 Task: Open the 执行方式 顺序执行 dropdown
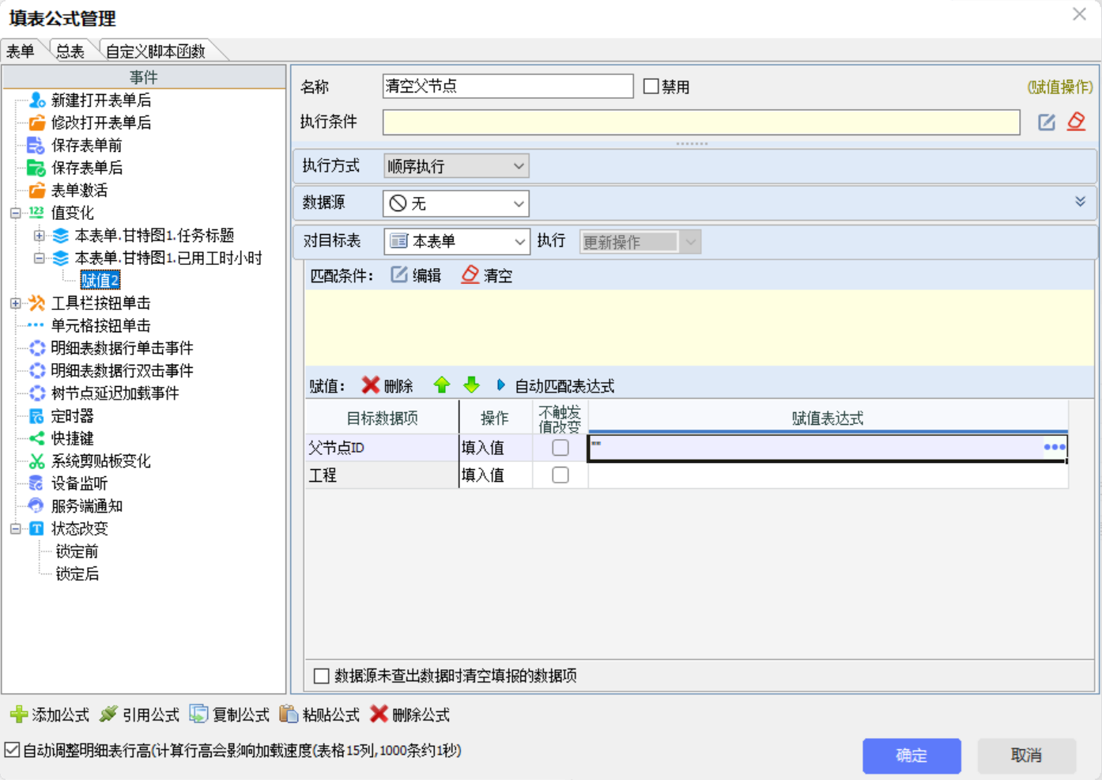(x=456, y=166)
